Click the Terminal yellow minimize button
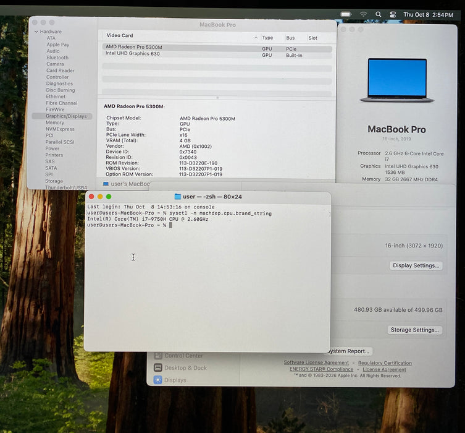 point(100,197)
